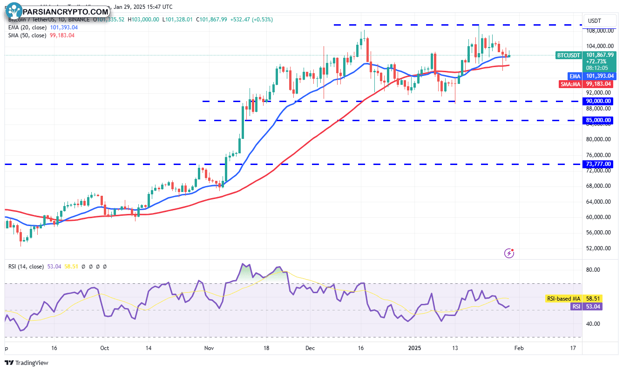Click the 52,000.00 price axis value
Viewport: 623px width, 371px height.
point(599,248)
